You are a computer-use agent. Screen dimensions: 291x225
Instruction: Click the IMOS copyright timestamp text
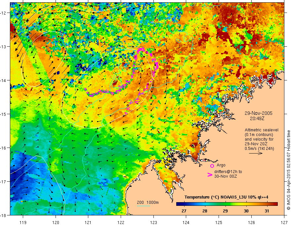288,170
